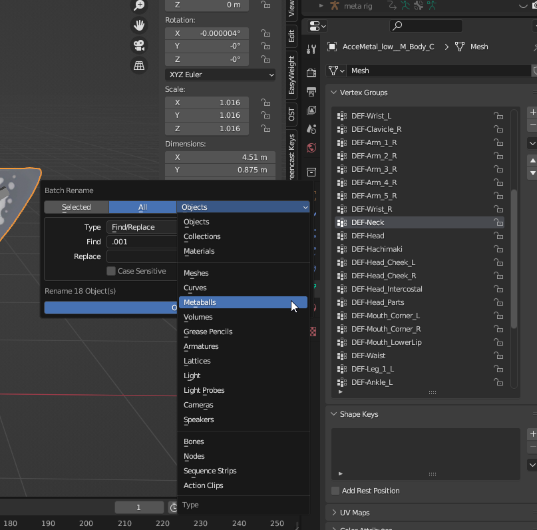
Task: Click the Scale X value field
Action: point(207,103)
